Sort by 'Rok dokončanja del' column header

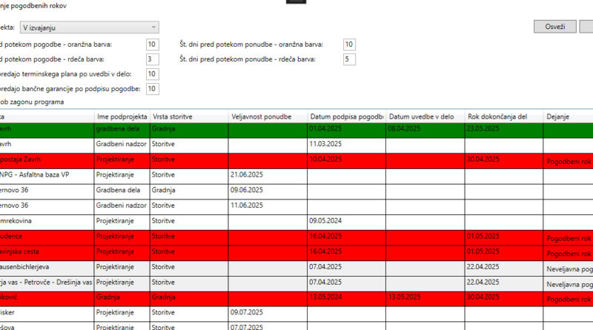click(505, 116)
